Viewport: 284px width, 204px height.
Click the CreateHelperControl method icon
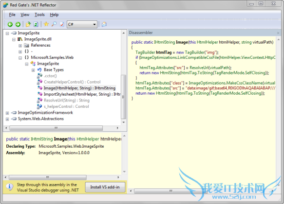click(39, 82)
